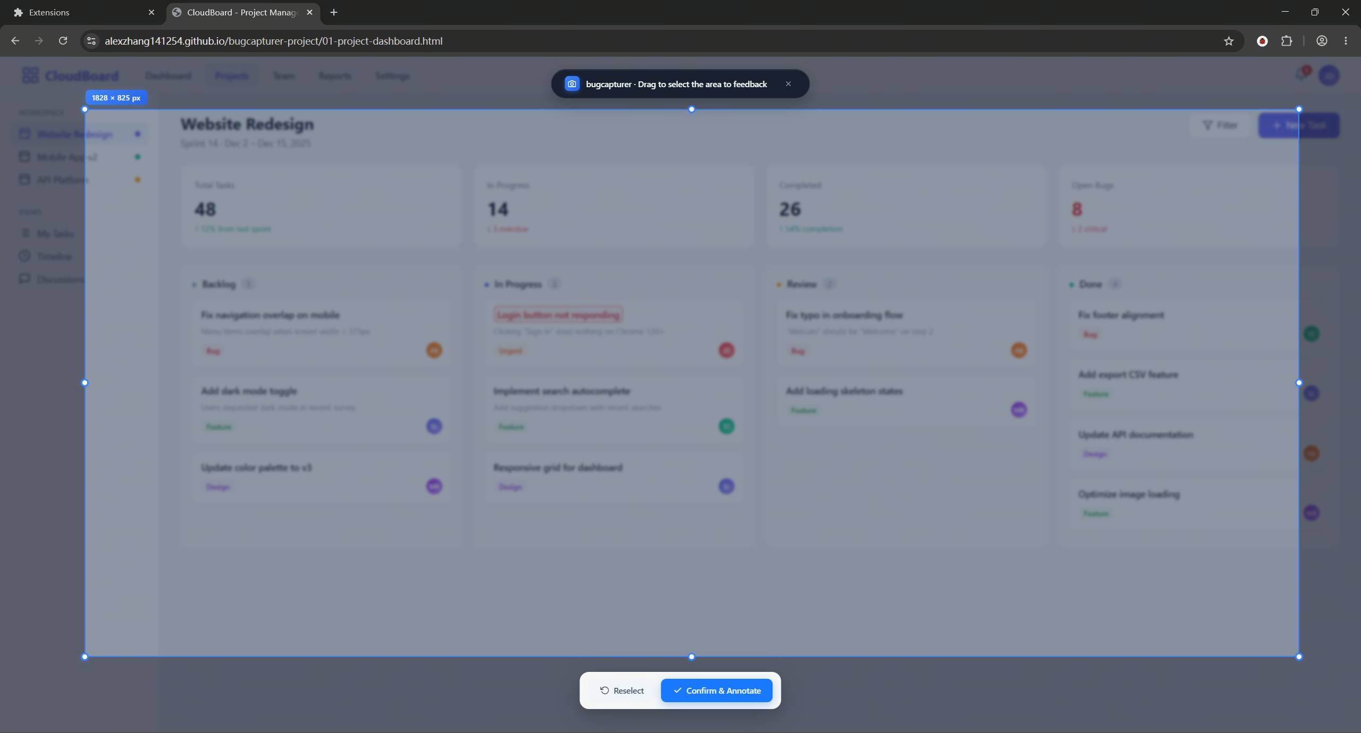Select API Platform in the sidebar
The width and height of the screenshot is (1361, 733).
(x=80, y=180)
